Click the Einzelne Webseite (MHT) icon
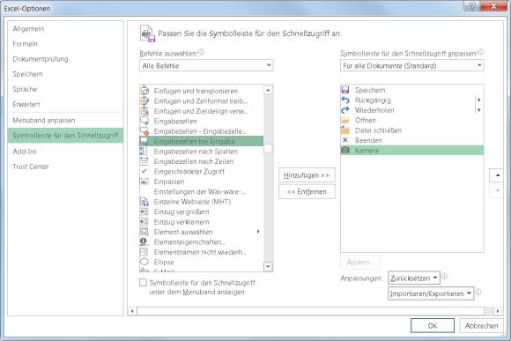511x341 pixels. pyautogui.click(x=144, y=202)
